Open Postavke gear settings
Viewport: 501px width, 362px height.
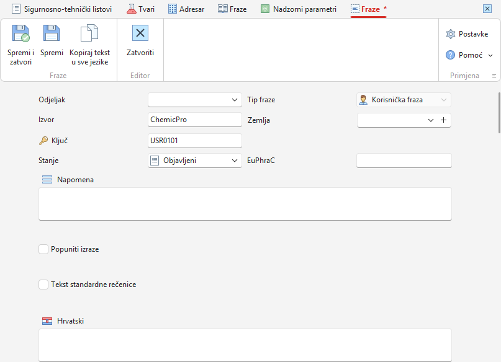click(x=451, y=34)
